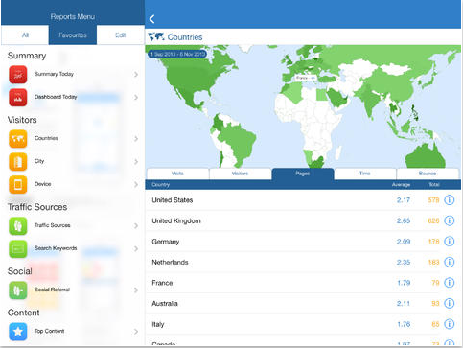The image size is (463, 348).
Task: Tap the back arrow in header
Action: point(151,19)
